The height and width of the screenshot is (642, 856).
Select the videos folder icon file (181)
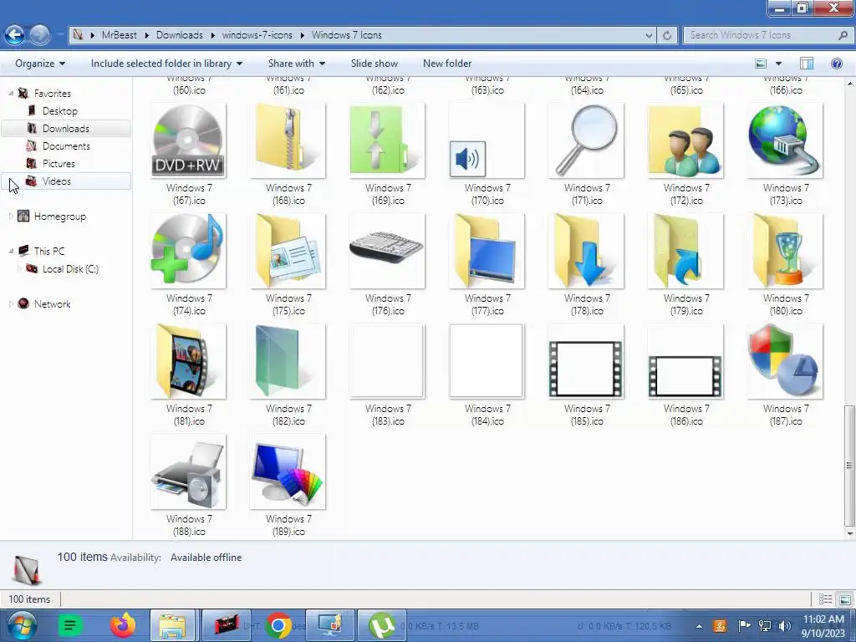[x=188, y=361]
